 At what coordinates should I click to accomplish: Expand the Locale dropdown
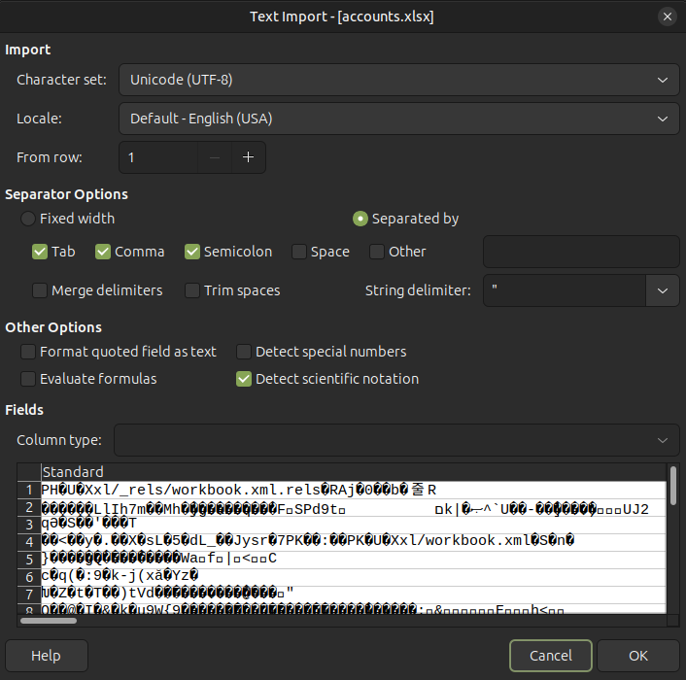pyautogui.click(x=398, y=119)
